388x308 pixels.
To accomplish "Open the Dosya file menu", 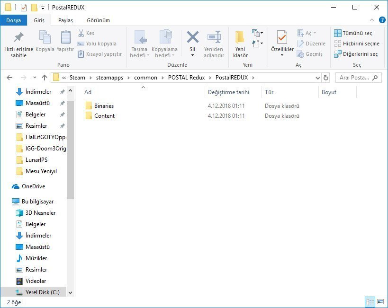I will [x=13, y=20].
